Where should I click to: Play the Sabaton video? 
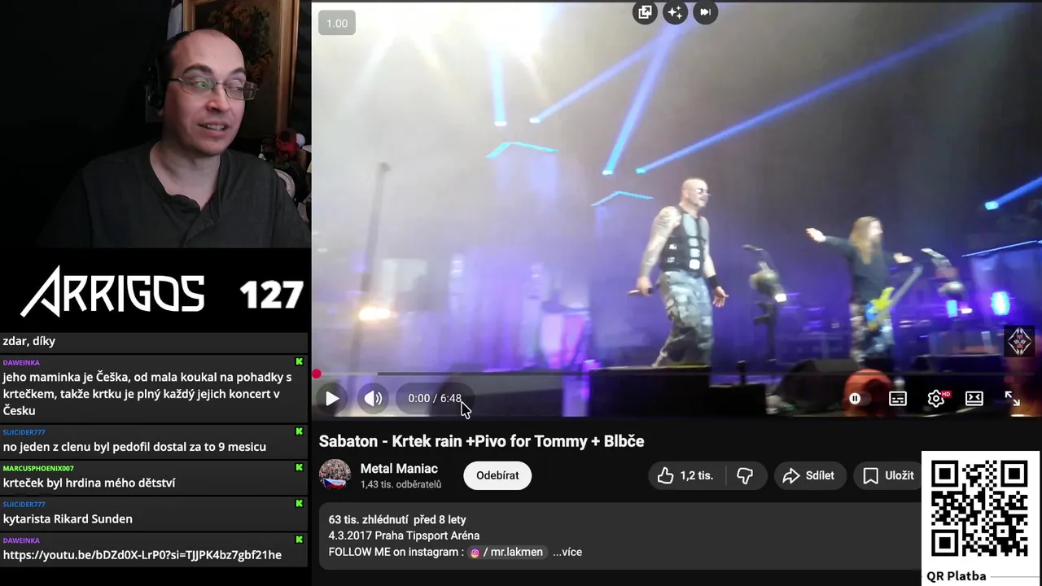pos(332,399)
